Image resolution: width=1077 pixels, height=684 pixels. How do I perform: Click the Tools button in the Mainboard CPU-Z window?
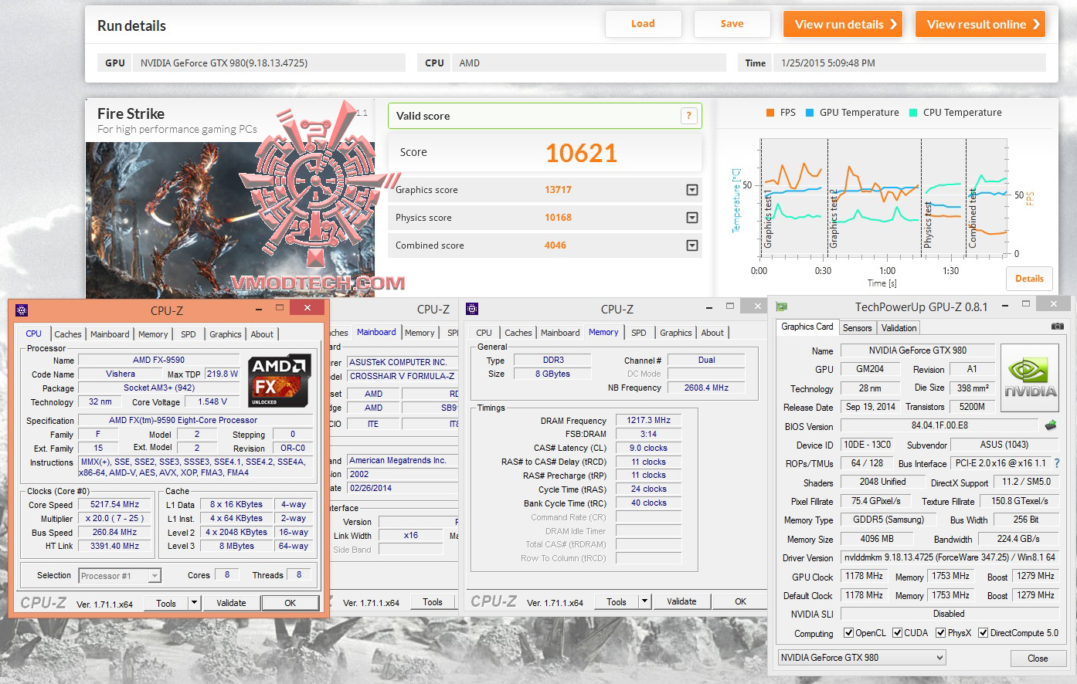click(x=433, y=602)
